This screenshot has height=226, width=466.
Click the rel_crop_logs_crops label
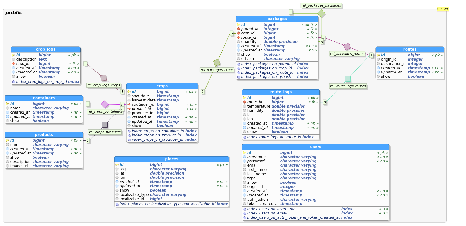(104, 85)
